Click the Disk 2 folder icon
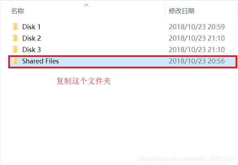Screen dimensions: 238x165 15,38
